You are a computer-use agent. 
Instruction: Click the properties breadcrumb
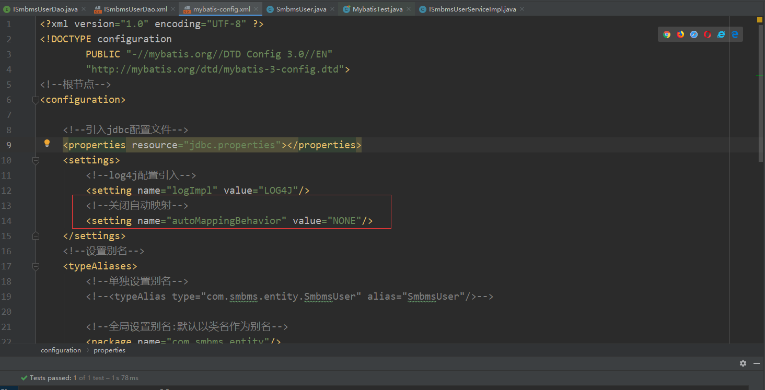click(x=109, y=350)
